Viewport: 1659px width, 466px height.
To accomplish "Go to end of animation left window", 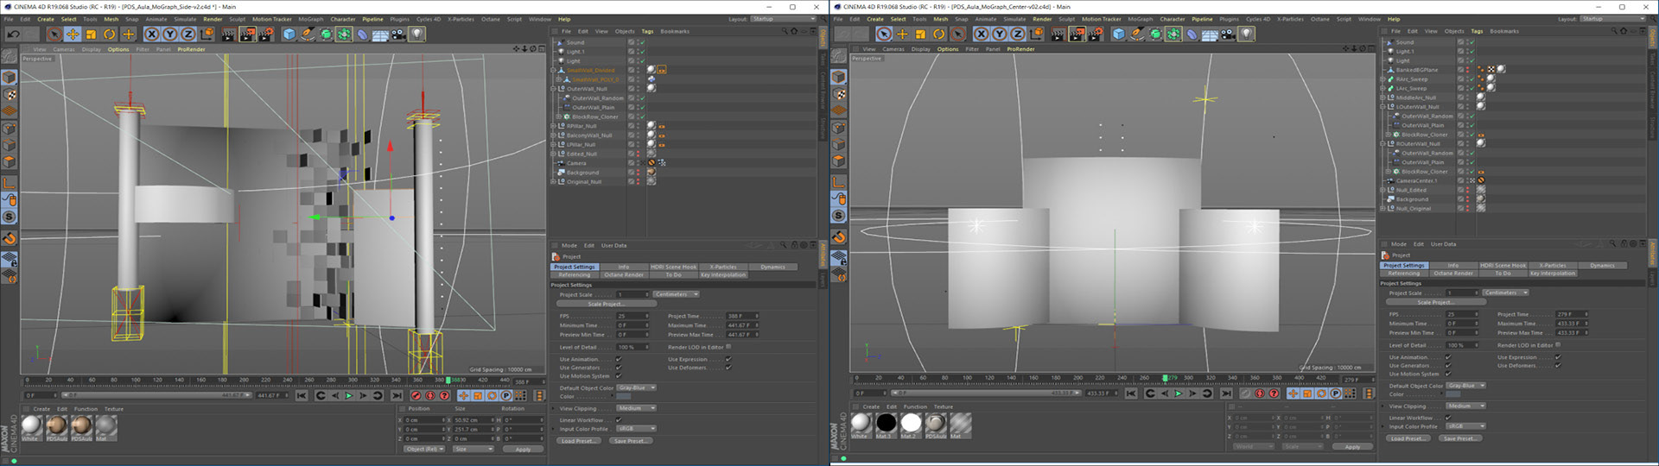I will pos(397,395).
